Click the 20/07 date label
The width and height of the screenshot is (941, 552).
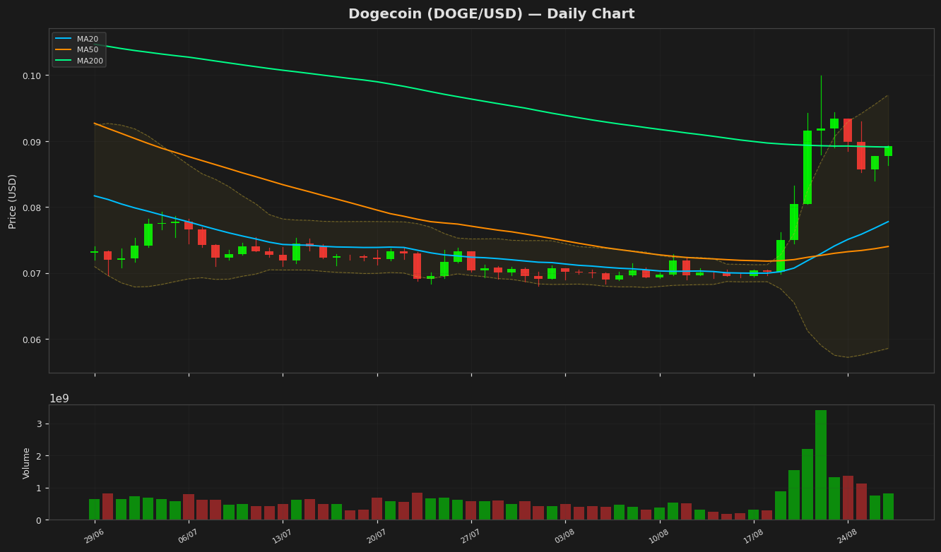click(x=377, y=536)
